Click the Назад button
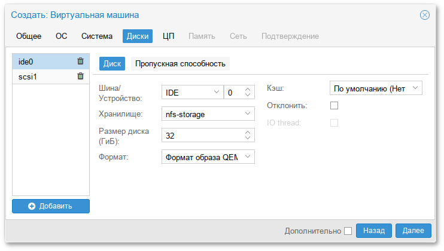Screen dimensions: 444x251 374,231
